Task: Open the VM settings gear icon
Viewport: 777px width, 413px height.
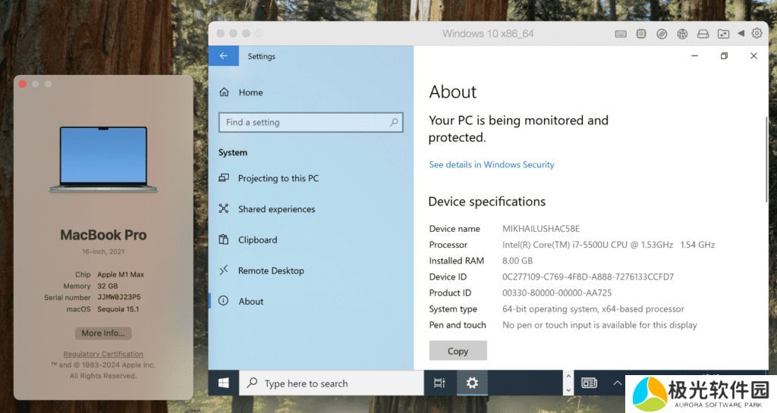Action: (x=757, y=33)
